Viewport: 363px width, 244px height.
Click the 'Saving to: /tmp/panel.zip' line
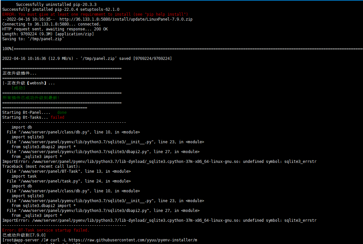[33, 39]
